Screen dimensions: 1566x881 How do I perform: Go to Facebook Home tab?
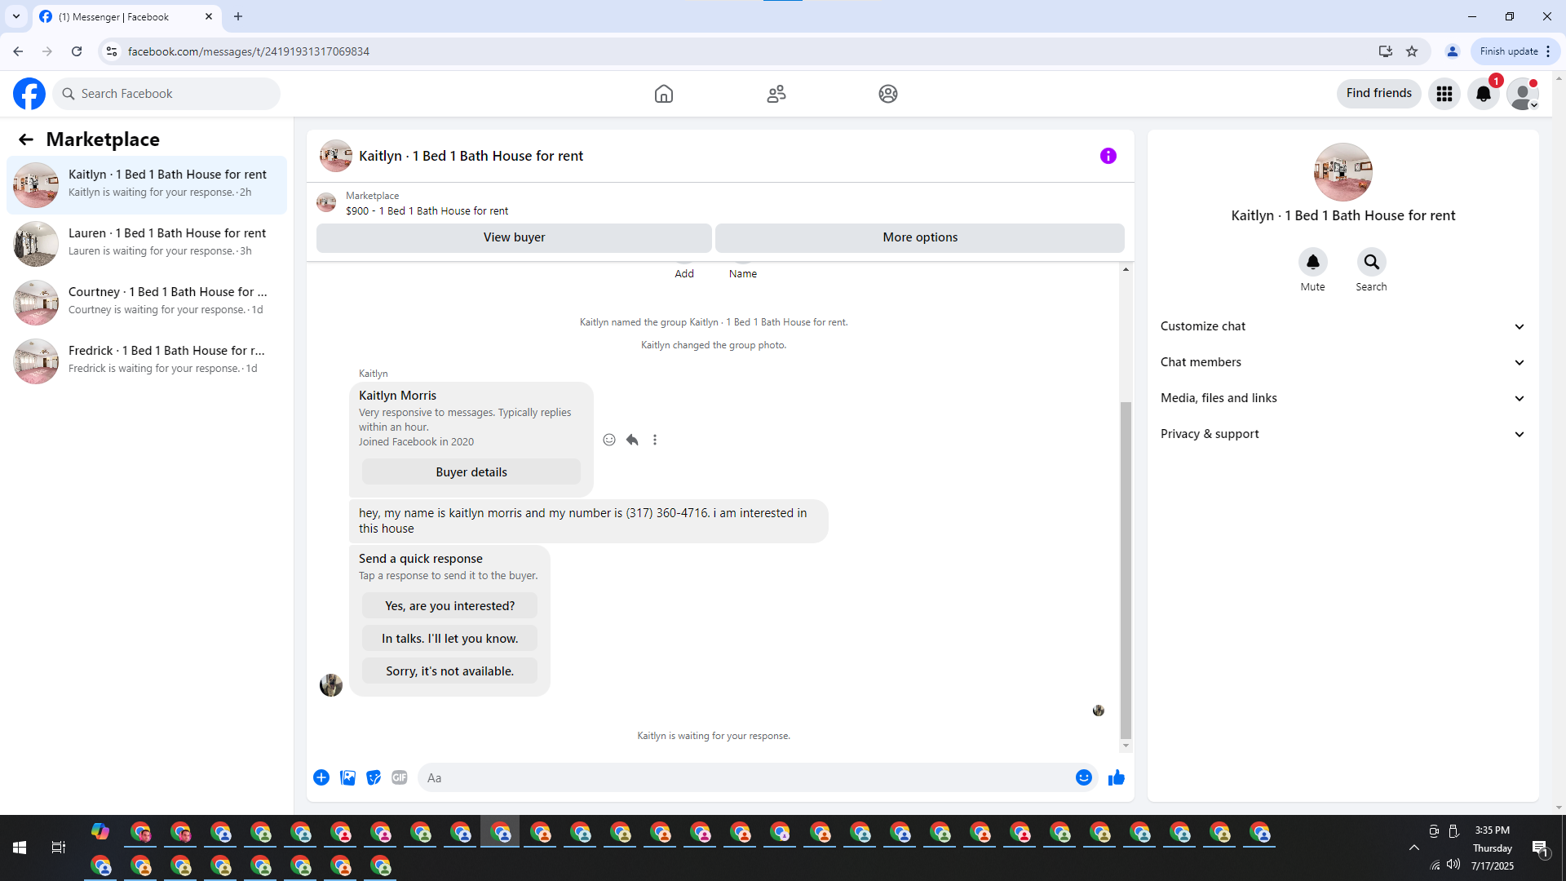pyautogui.click(x=663, y=94)
